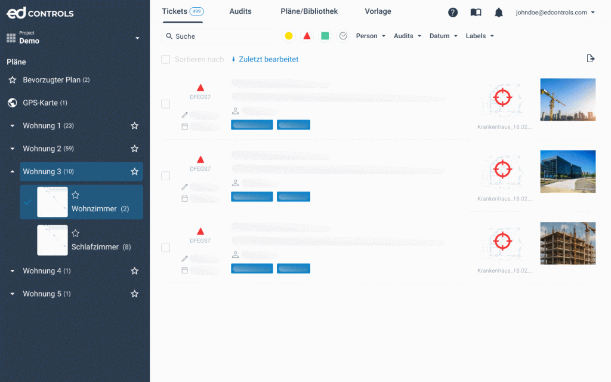Open the library book icon
This screenshot has width=611, height=382.
click(476, 13)
